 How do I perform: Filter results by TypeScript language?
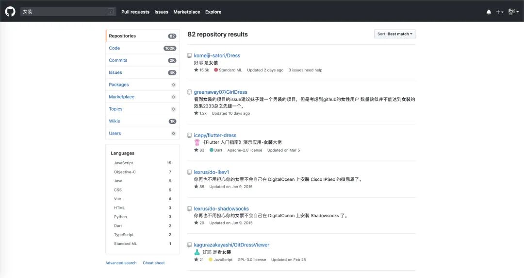pos(143,235)
